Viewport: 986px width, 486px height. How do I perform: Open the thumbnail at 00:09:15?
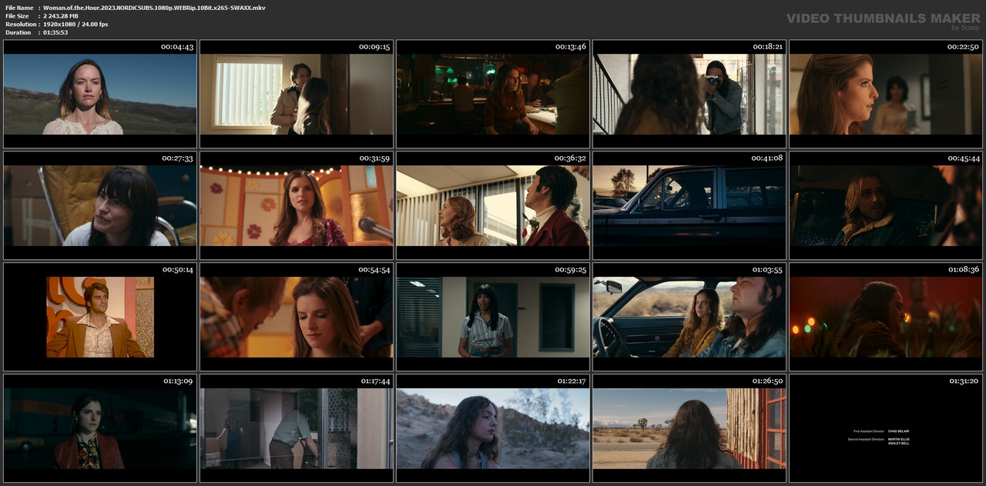tap(297, 94)
